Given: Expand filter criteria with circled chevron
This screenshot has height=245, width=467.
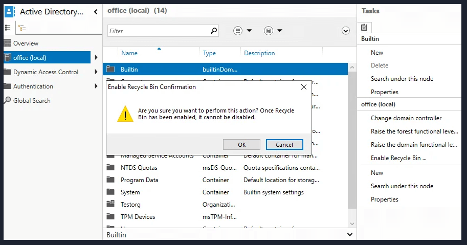Looking at the screenshot, I should (x=345, y=31).
